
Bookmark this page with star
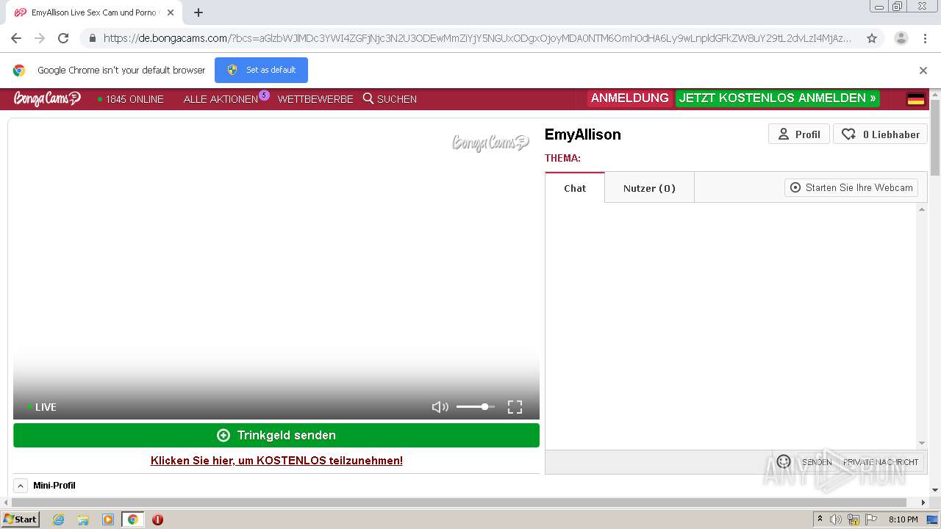(x=872, y=38)
